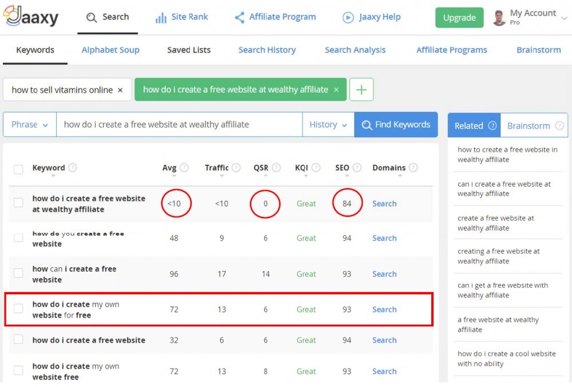The image size is (572, 387).
Task: Click the help icon next to Avg header
Action: (184, 168)
